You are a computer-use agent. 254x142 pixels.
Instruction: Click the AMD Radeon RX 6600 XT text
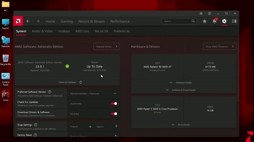pos(157,67)
